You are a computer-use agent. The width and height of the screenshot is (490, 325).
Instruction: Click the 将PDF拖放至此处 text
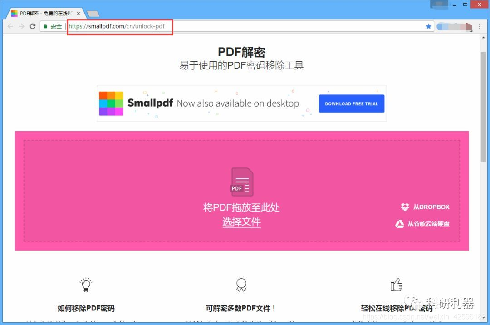241,207
